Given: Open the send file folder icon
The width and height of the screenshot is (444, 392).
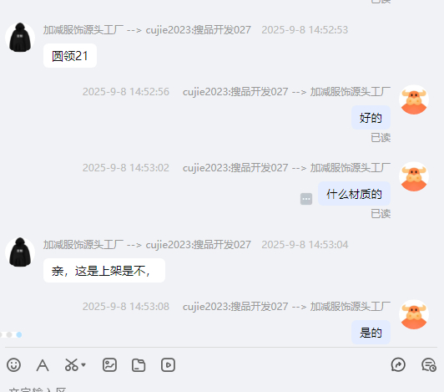Looking at the screenshot, I should tap(139, 365).
